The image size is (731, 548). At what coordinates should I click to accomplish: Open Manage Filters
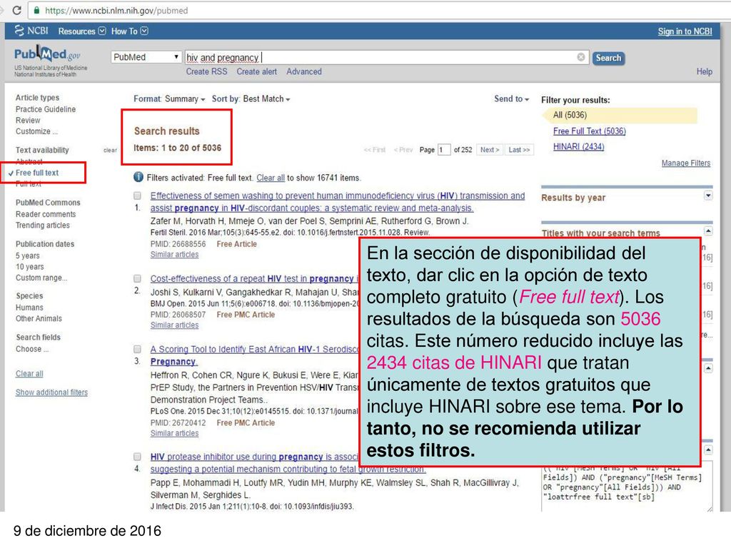point(686,163)
